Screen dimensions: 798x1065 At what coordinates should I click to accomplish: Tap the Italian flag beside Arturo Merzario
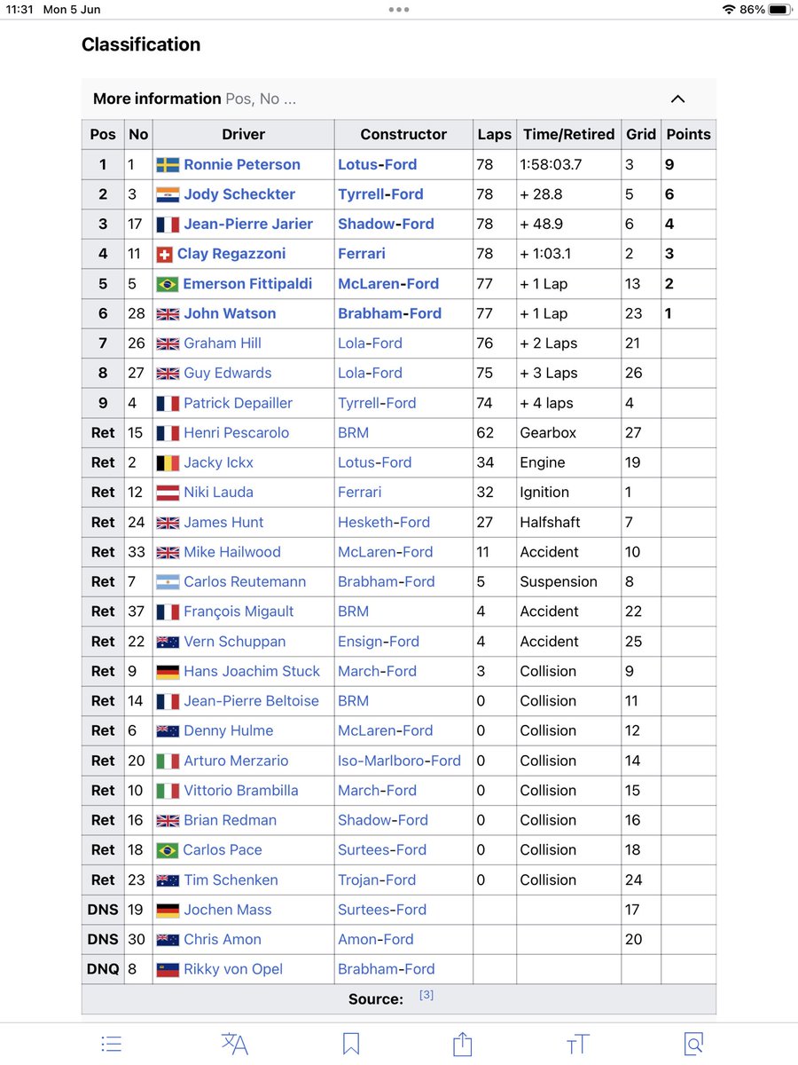[168, 761]
